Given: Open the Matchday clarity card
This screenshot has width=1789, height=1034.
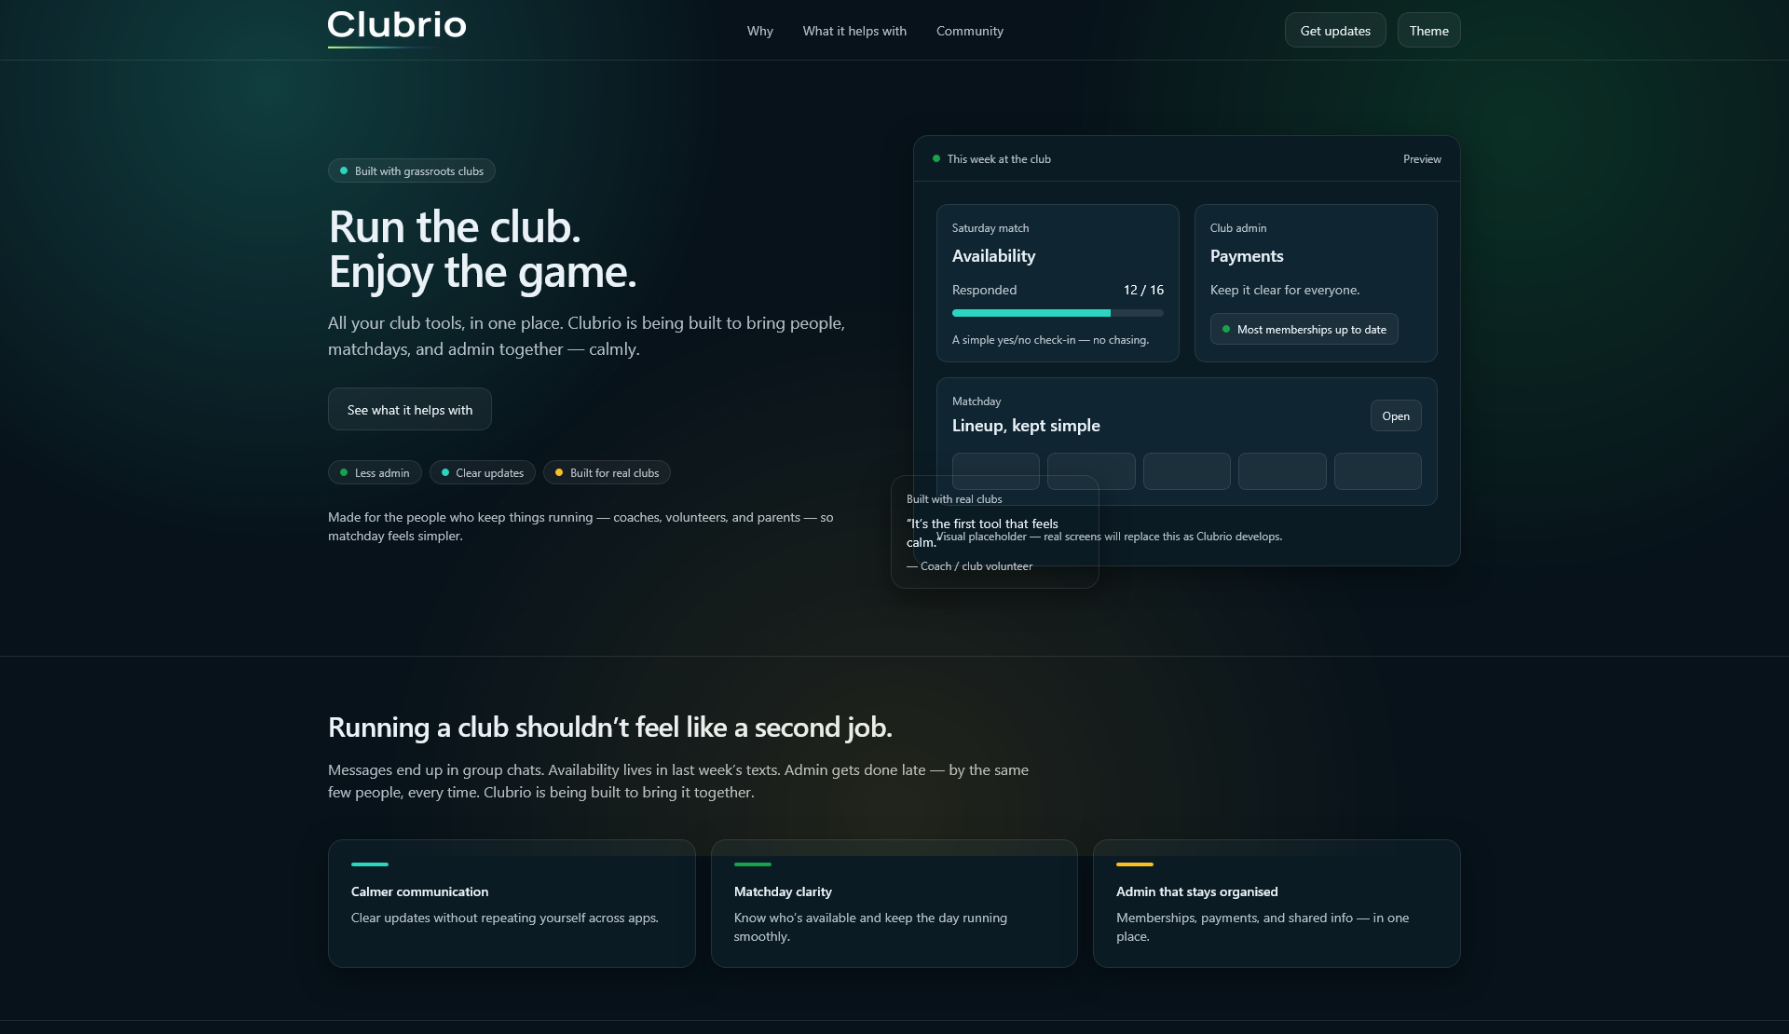Looking at the screenshot, I should 894,904.
